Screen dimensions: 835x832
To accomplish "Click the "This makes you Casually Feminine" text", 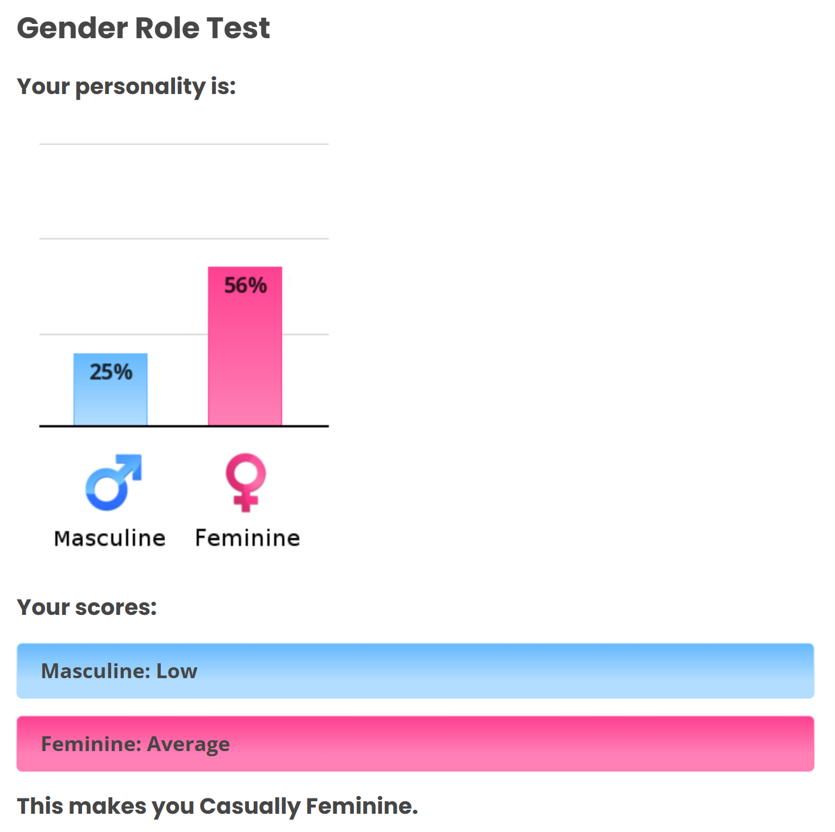I will pyautogui.click(x=217, y=806).
